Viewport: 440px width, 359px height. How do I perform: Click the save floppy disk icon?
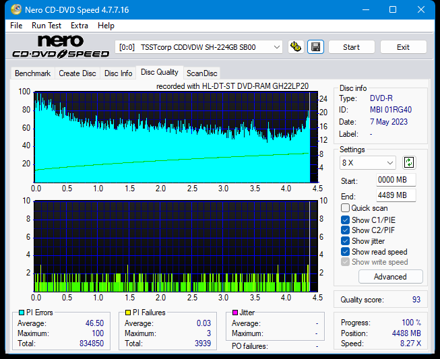(315, 47)
